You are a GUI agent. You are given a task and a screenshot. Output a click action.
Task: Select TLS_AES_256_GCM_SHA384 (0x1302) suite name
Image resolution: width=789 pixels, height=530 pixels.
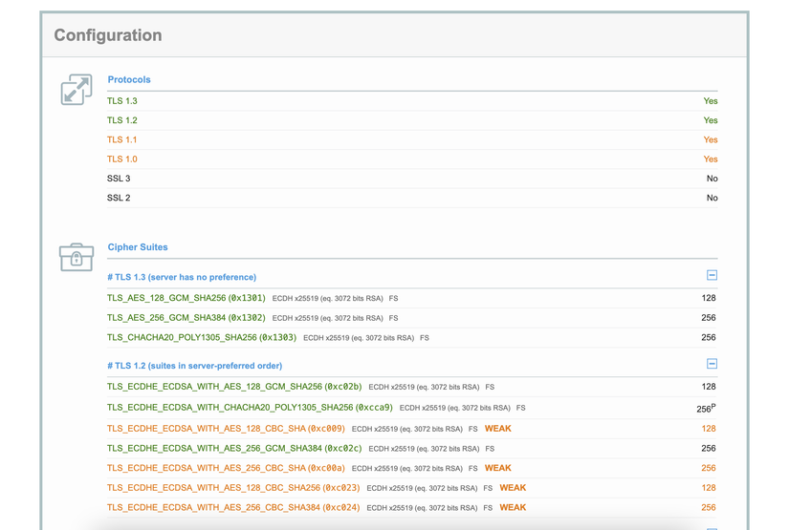[186, 317]
